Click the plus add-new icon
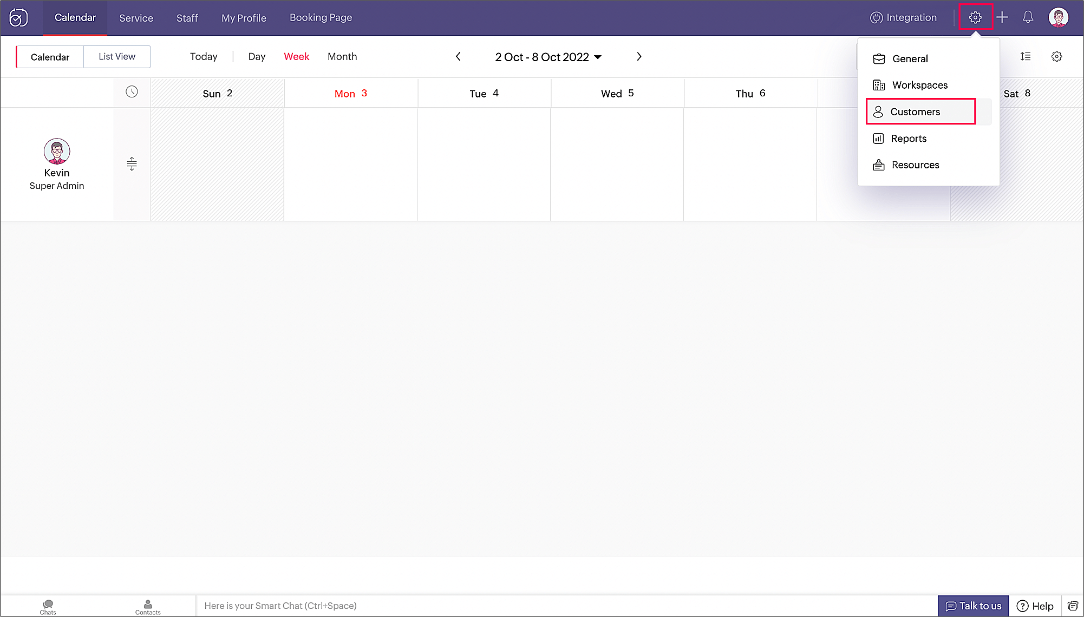Screen dimensions: 1084x617 1002,17
